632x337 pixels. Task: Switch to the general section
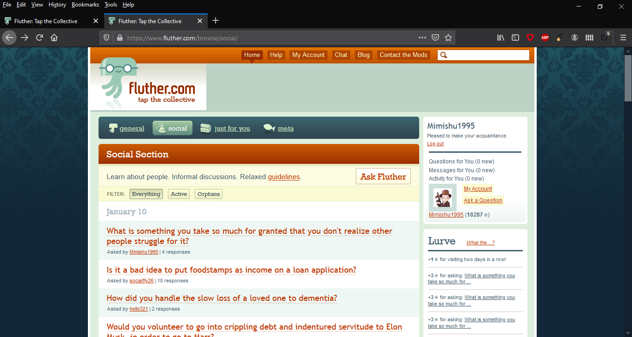(x=126, y=128)
